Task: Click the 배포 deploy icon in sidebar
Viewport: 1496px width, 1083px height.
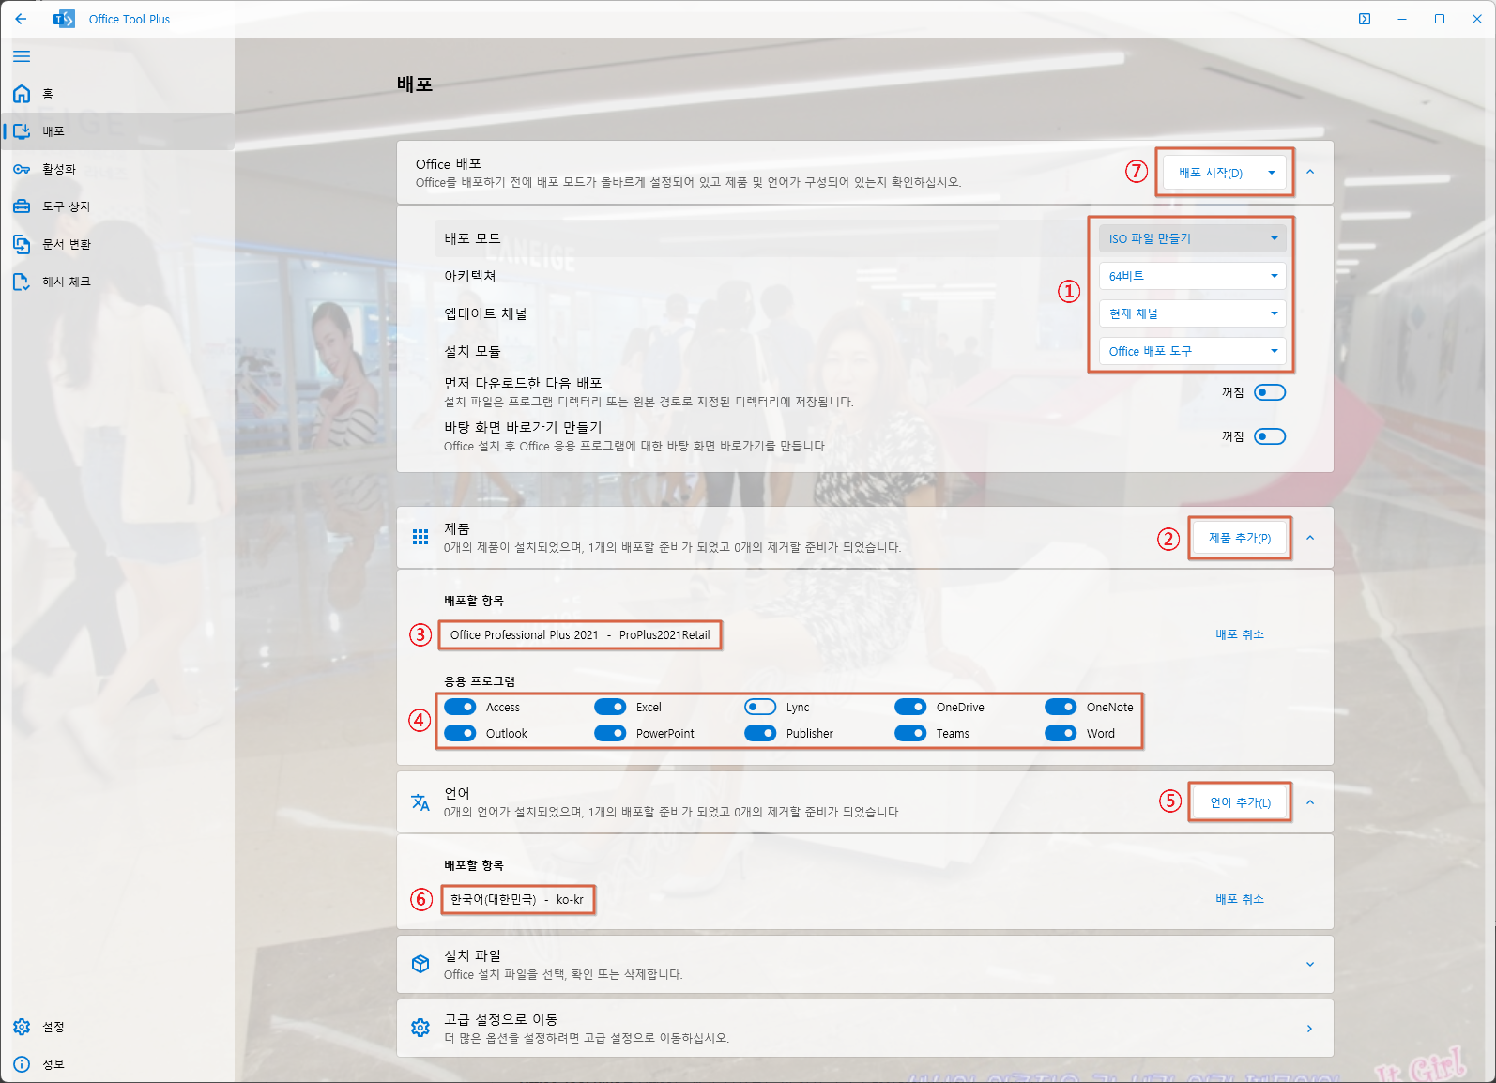Action: 22,131
